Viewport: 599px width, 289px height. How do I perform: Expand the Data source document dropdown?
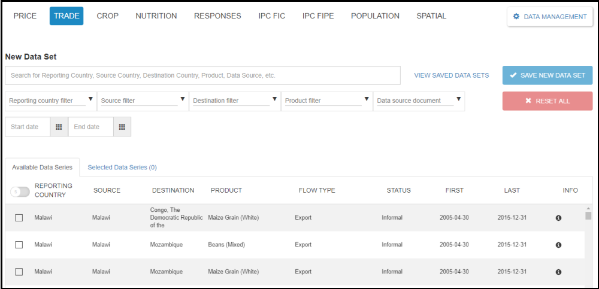[x=419, y=101]
